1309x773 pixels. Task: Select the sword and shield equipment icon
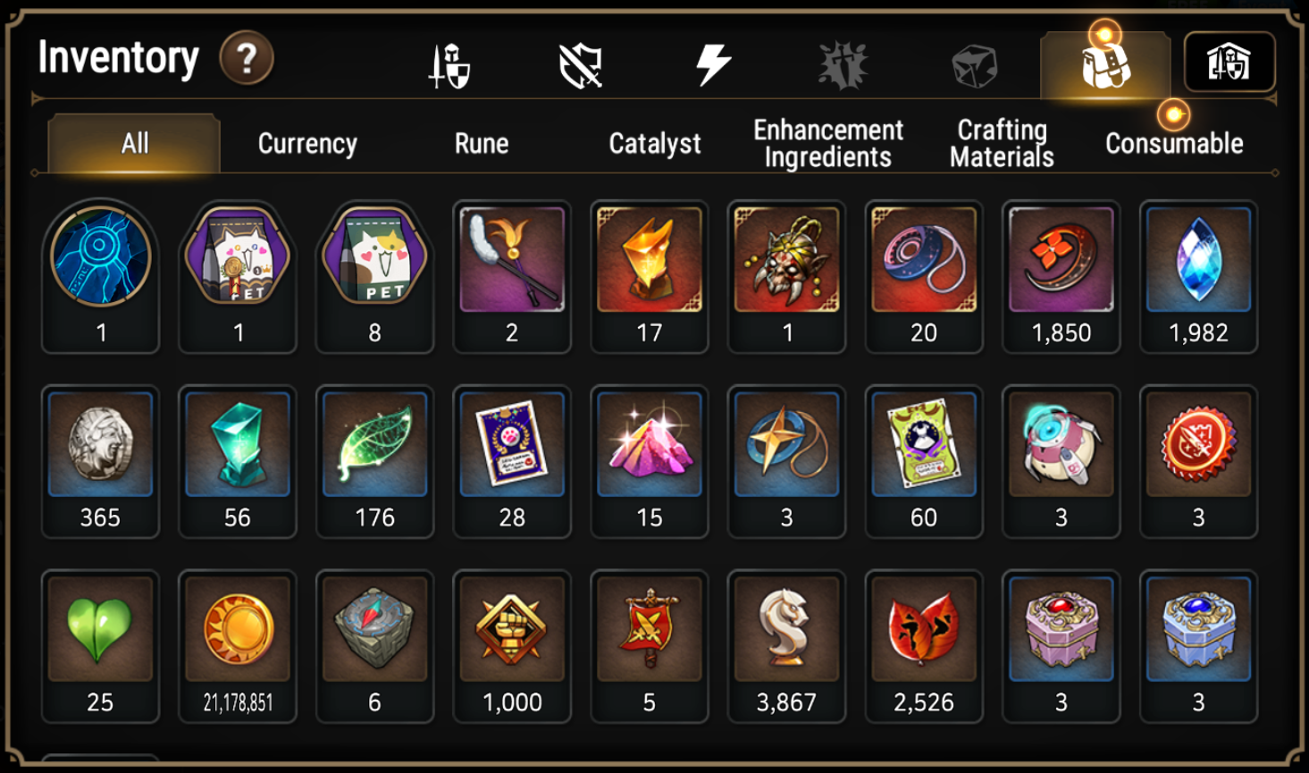449,65
